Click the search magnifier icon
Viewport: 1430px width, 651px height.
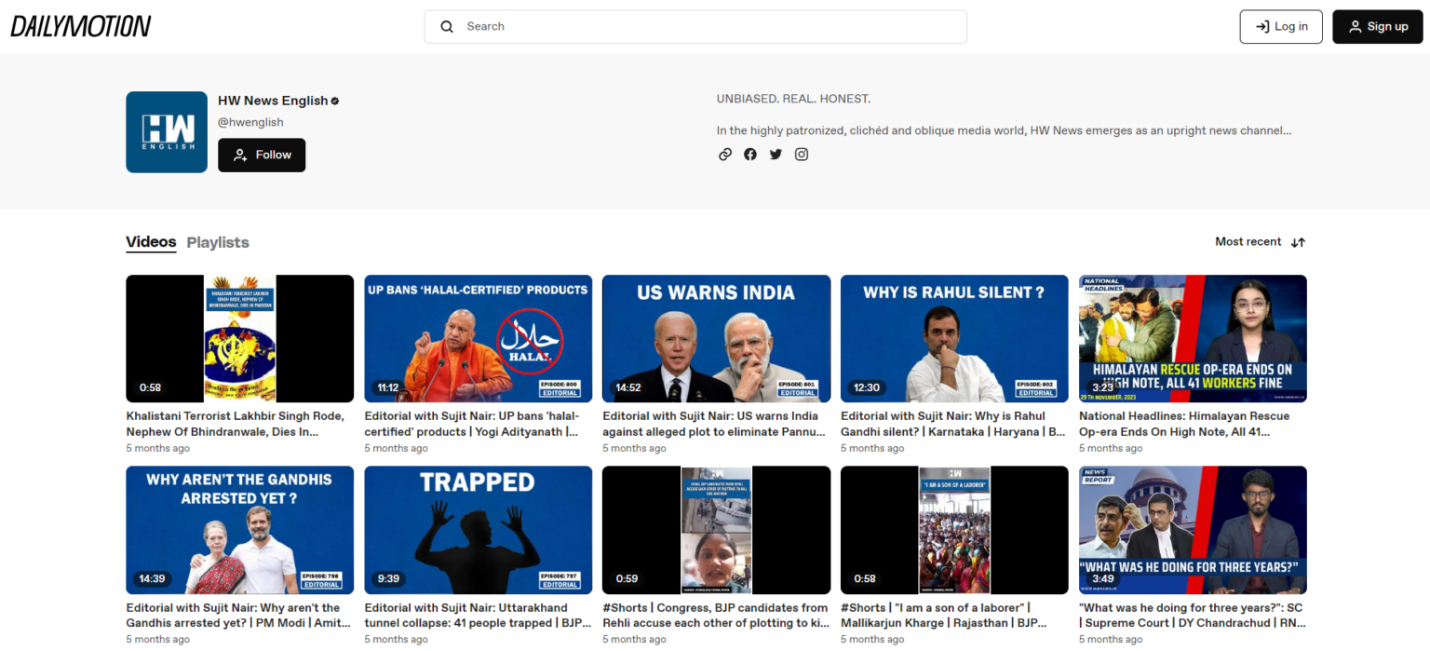click(447, 26)
